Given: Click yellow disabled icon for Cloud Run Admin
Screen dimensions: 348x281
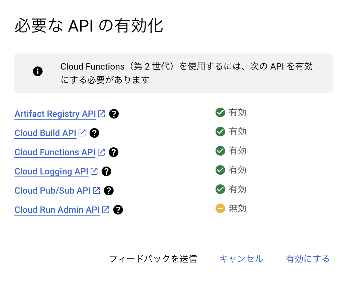Looking at the screenshot, I should [x=220, y=208].
